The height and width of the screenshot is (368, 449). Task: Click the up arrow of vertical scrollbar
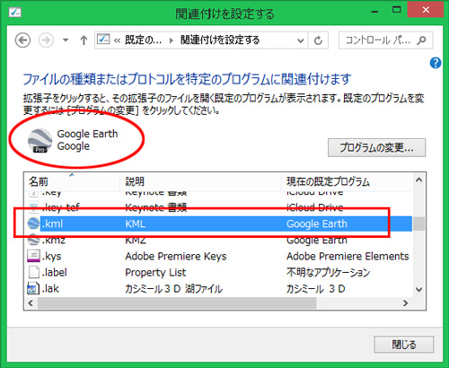click(419, 180)
